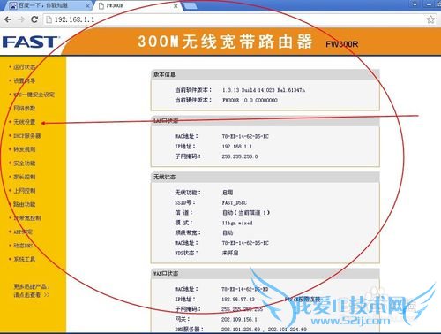Click LAN IP address value 192.168.1.1

[237, 147]
